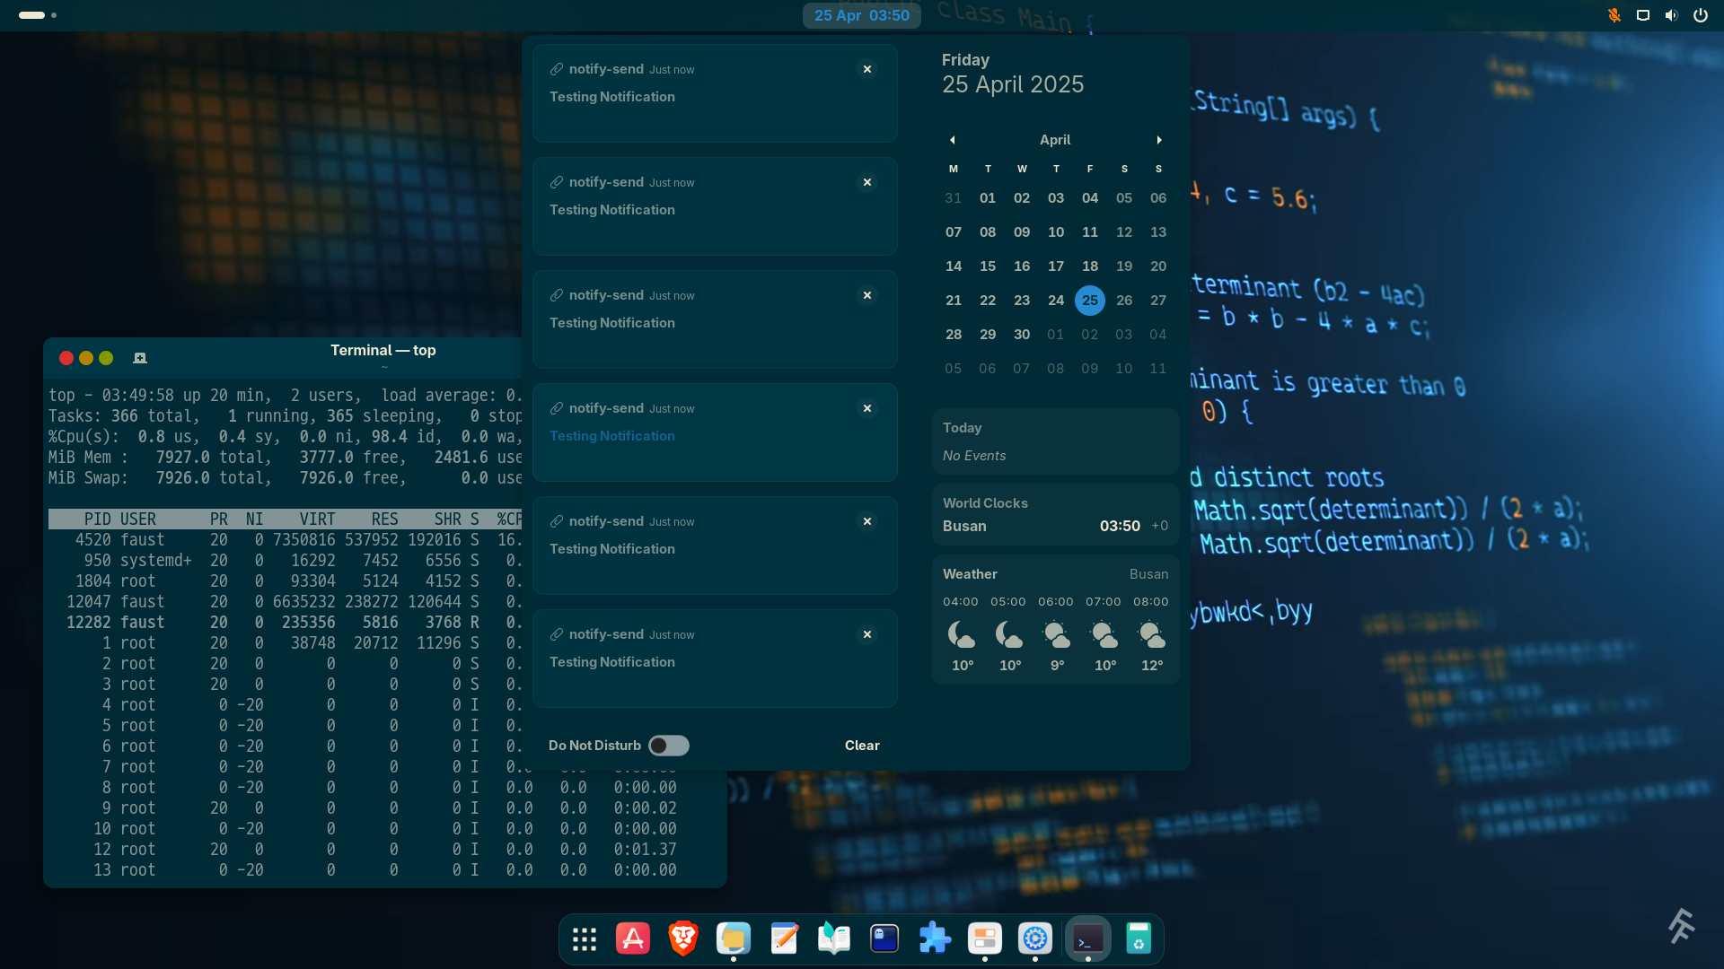The height and width of the screenshot is (969, 1724).
Task: Launch the Text Editor pencil icon in dock
Action: (784, 938)
